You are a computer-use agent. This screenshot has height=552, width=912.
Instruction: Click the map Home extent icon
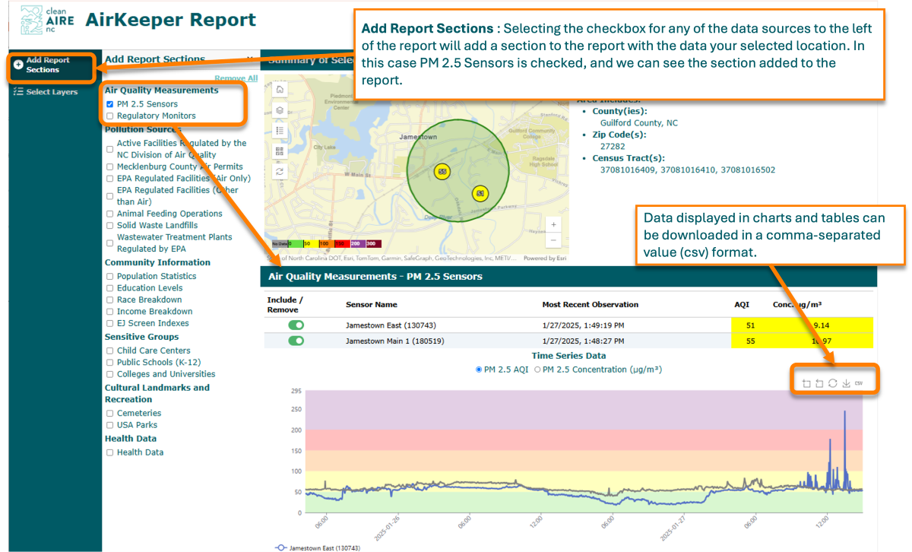pos(280,90)
